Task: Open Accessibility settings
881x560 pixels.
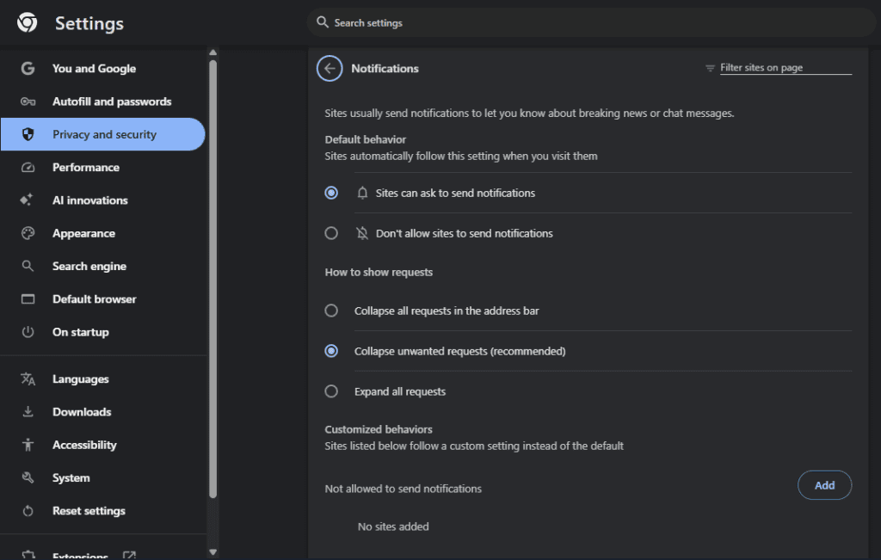Action: (x=103, y=445)
